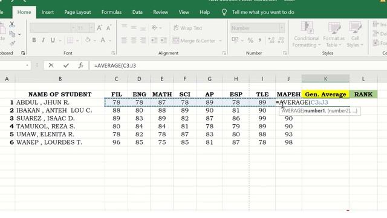The height and width of the screenshot is (218, 387).
Task: Open Font dialog launcher
Action: click(x=113, y=53)
